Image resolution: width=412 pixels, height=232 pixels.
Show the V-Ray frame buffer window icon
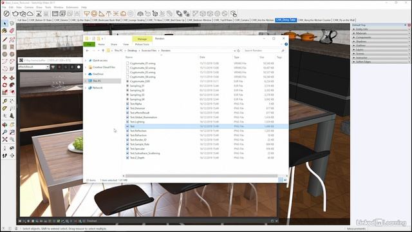[x=55, y=14]
